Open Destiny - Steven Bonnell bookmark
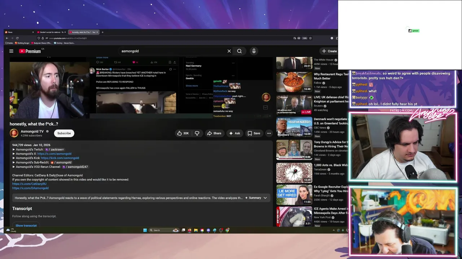462x259 pixels. coord(64,43)
